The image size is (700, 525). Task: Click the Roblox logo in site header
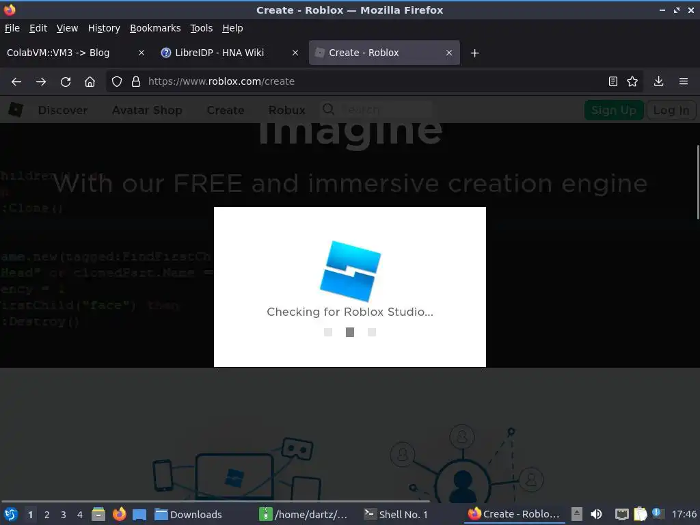16,110
